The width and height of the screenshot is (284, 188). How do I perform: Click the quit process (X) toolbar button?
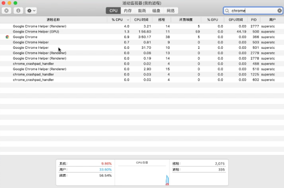point(6,11)
